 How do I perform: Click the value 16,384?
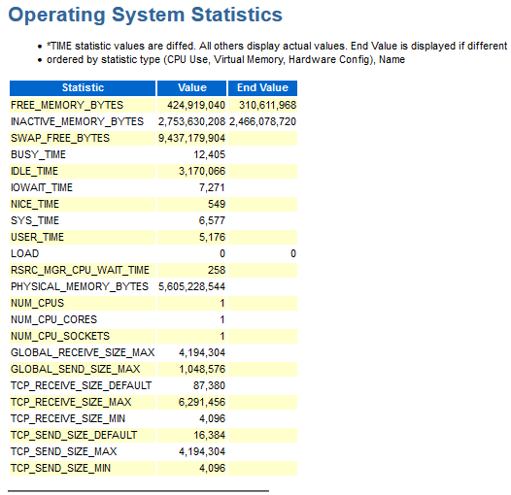point(210,435)
